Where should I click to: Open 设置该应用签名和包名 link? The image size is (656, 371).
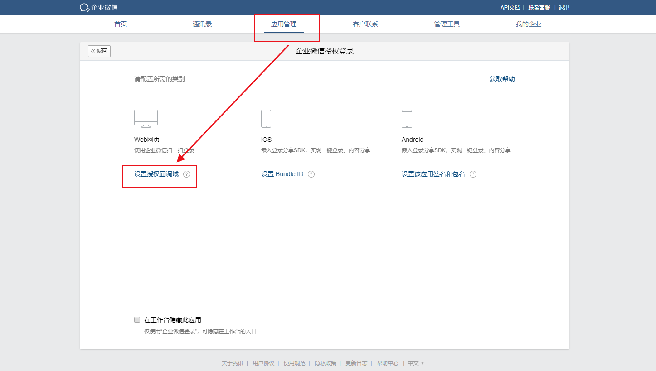(433, 174)
